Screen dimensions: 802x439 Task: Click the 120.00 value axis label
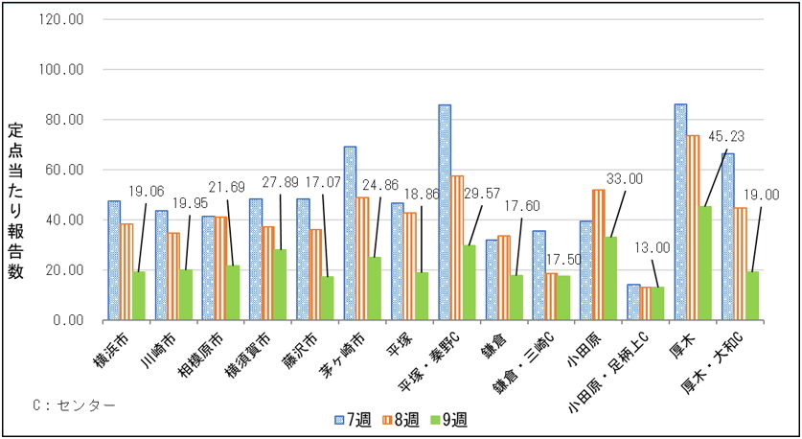pyautogui.click(x=63, y=20)
